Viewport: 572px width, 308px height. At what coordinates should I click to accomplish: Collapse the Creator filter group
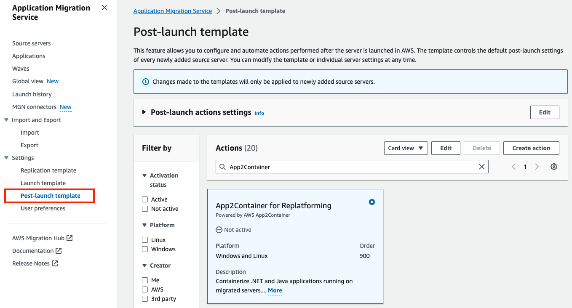pos(144,266)
